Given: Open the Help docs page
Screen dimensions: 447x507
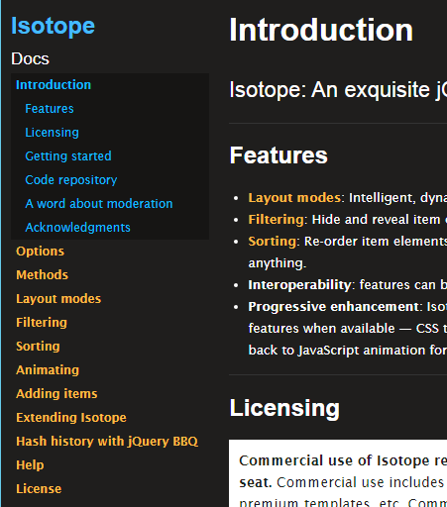Looking at the screenshot, I should click(x=30, y=465).
